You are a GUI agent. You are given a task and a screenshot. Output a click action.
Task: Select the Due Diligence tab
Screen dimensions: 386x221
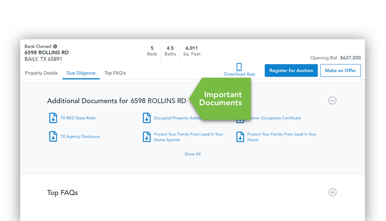tap(81, 73)
